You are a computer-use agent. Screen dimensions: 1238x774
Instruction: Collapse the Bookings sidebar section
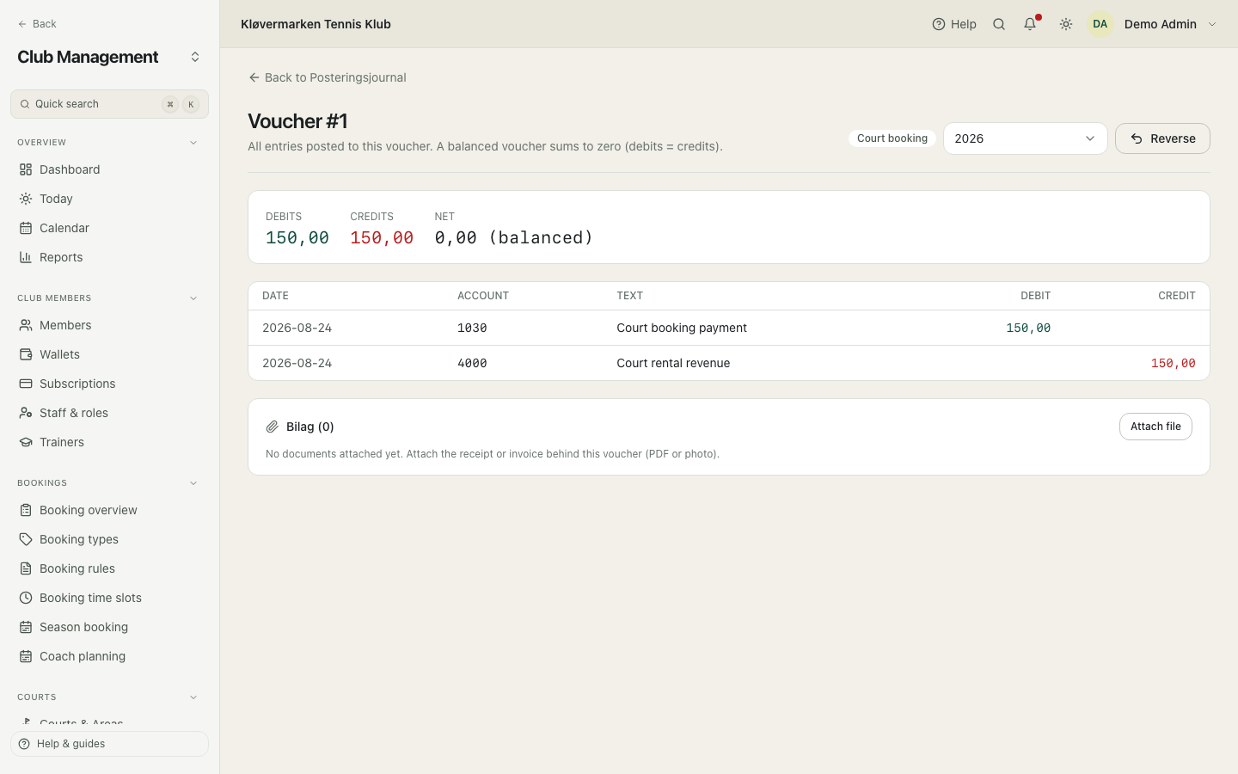tap(193, 483)
